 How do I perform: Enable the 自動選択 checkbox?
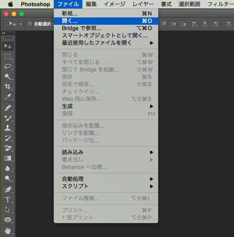coord(30,24)
